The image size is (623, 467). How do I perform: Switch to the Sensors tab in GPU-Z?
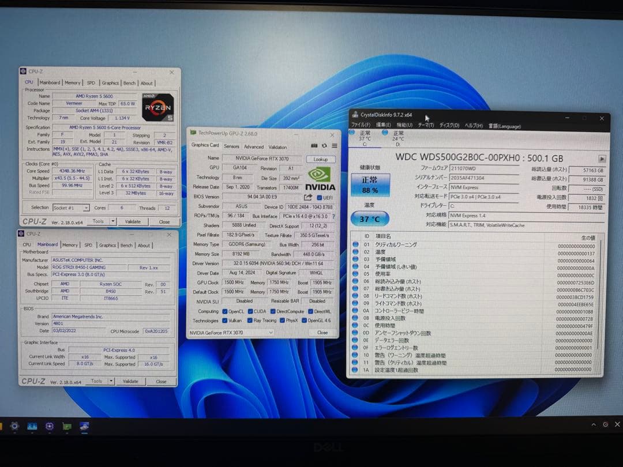point(231,146)
